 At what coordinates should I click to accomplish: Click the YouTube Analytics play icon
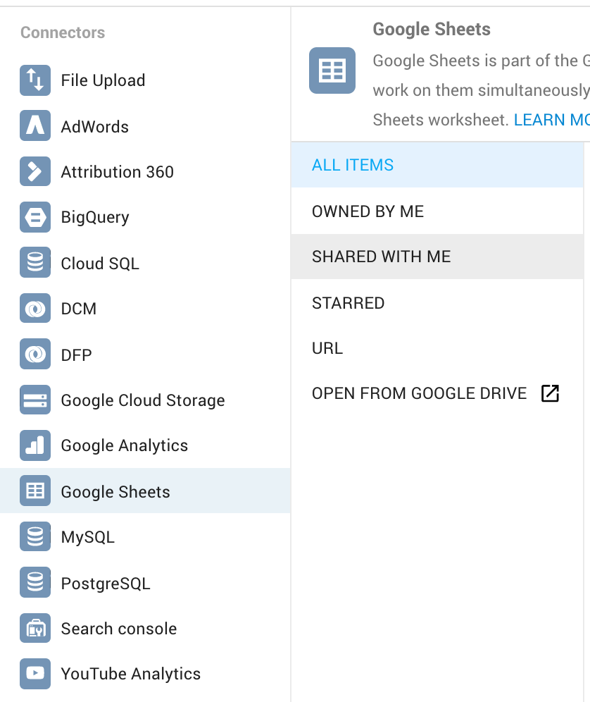[x=35, y=674]
